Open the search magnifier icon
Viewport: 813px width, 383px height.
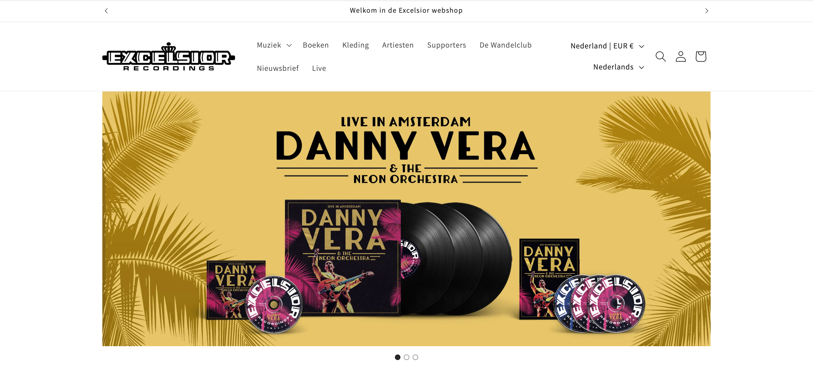[661, 56]
